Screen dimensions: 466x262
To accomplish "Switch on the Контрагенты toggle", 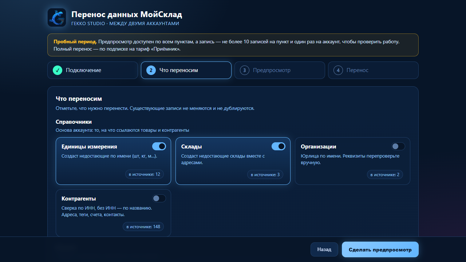I will [159, 198].
